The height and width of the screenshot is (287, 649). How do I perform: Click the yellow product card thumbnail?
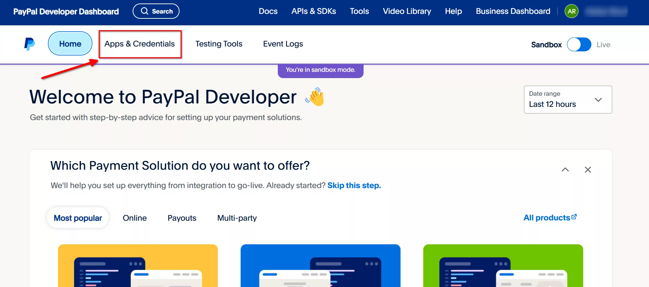(x=138, y=265)
